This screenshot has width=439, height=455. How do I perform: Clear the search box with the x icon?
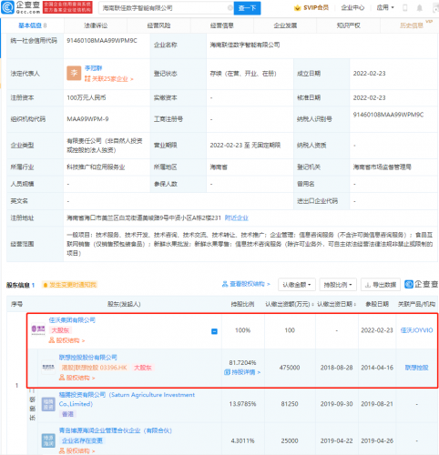tap(230, 8)
